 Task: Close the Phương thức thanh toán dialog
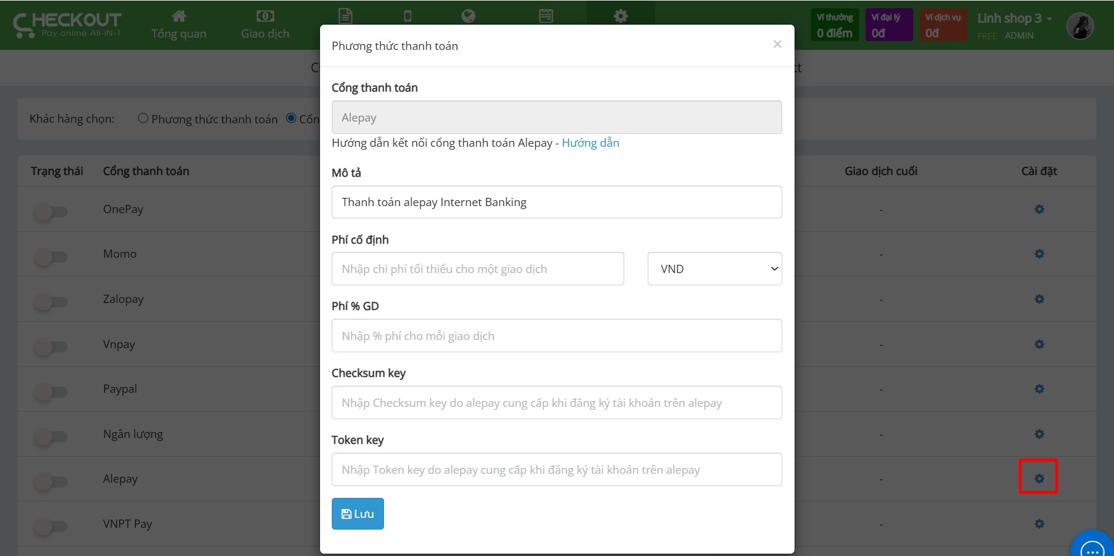[777, 44]
